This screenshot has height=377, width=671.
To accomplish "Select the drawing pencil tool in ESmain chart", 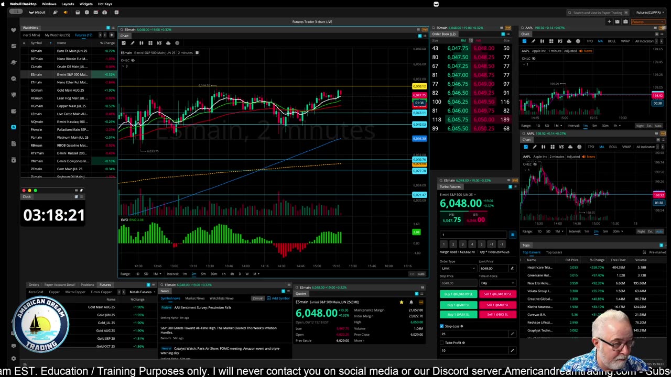I will tap(132, 43).
